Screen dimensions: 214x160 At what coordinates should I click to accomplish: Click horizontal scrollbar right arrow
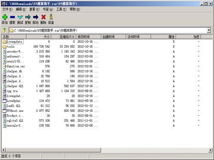(211, 150)
